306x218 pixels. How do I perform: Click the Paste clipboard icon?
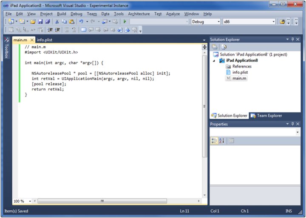pyautogui.click(x=72, y=22)
